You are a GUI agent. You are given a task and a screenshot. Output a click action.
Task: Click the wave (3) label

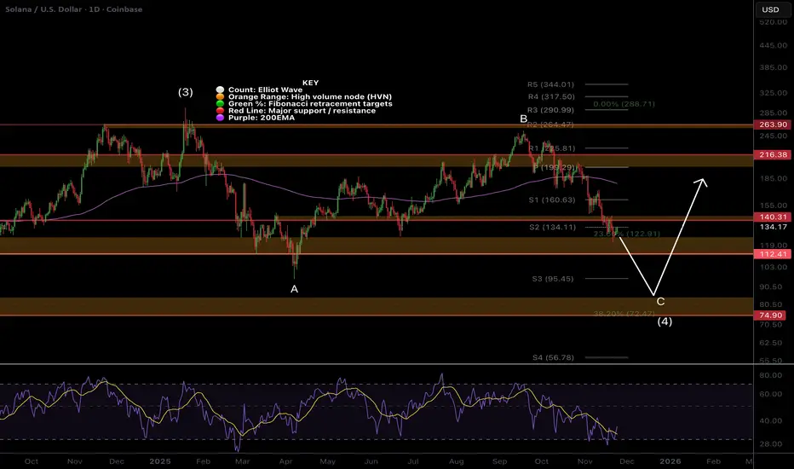click(x=186, y=92)
